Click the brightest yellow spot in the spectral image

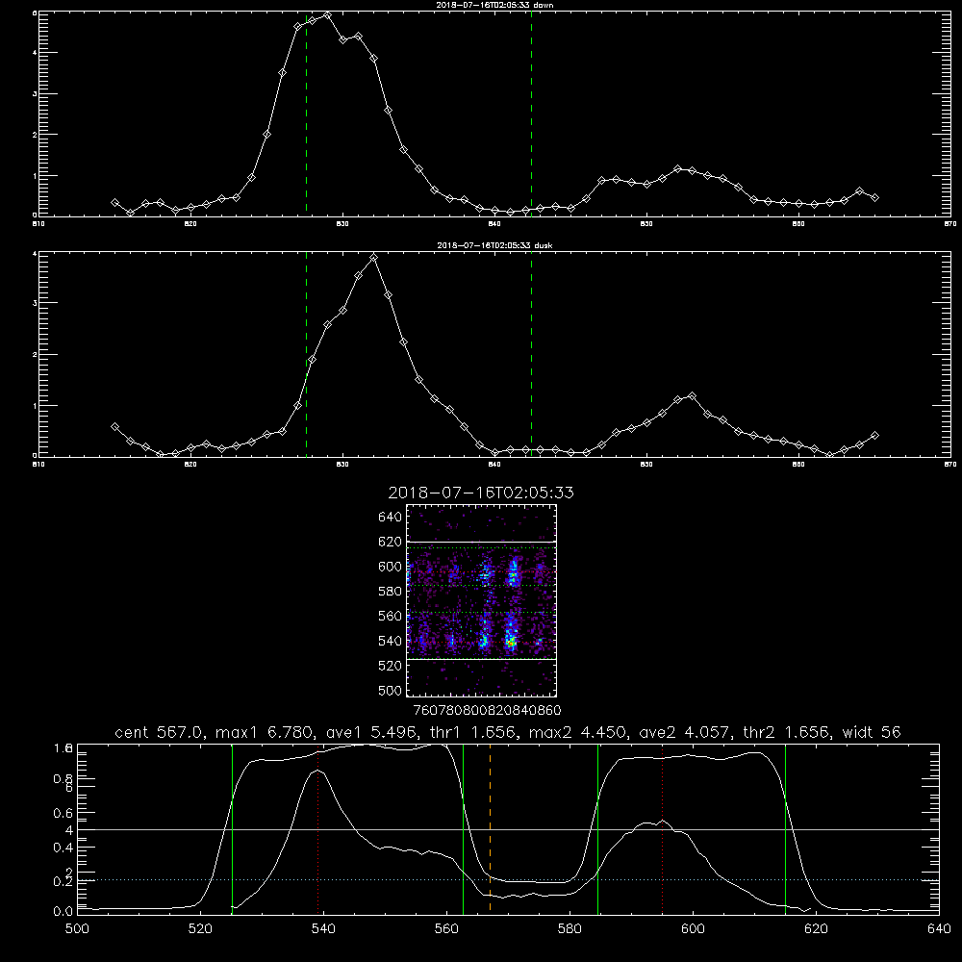pyautogui.click(x=512, y=643)
